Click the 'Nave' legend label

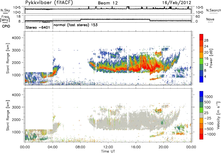210,19
